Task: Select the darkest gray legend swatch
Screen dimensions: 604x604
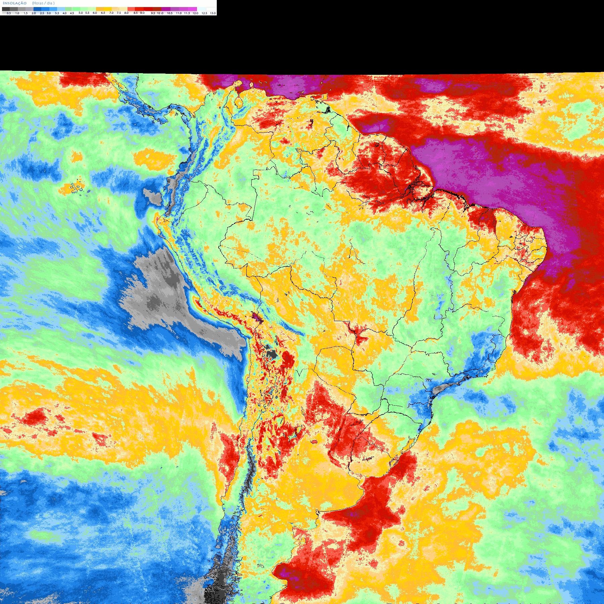Action: [x=6, y=9]
